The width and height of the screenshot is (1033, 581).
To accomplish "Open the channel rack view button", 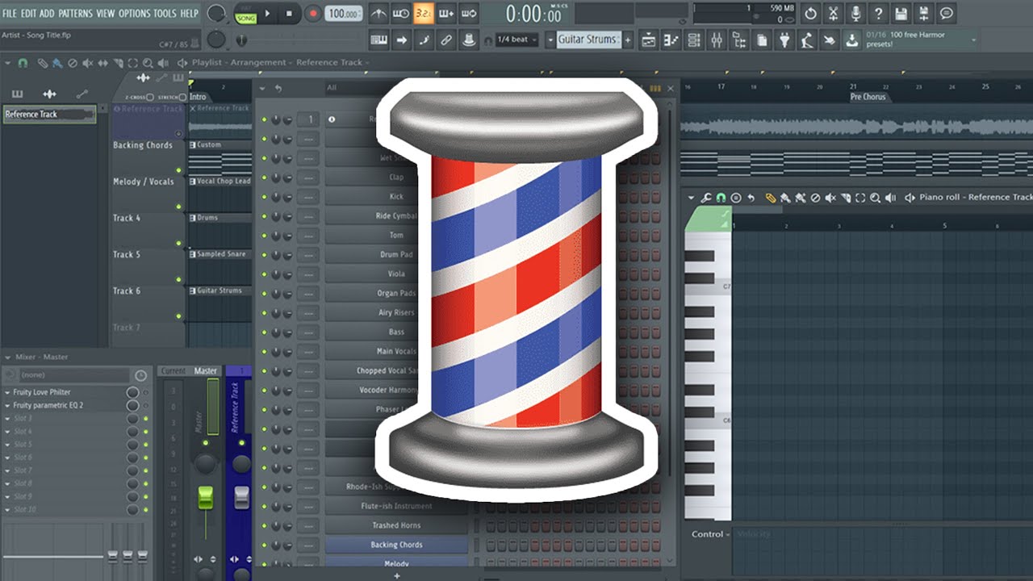I will [693, 40].
